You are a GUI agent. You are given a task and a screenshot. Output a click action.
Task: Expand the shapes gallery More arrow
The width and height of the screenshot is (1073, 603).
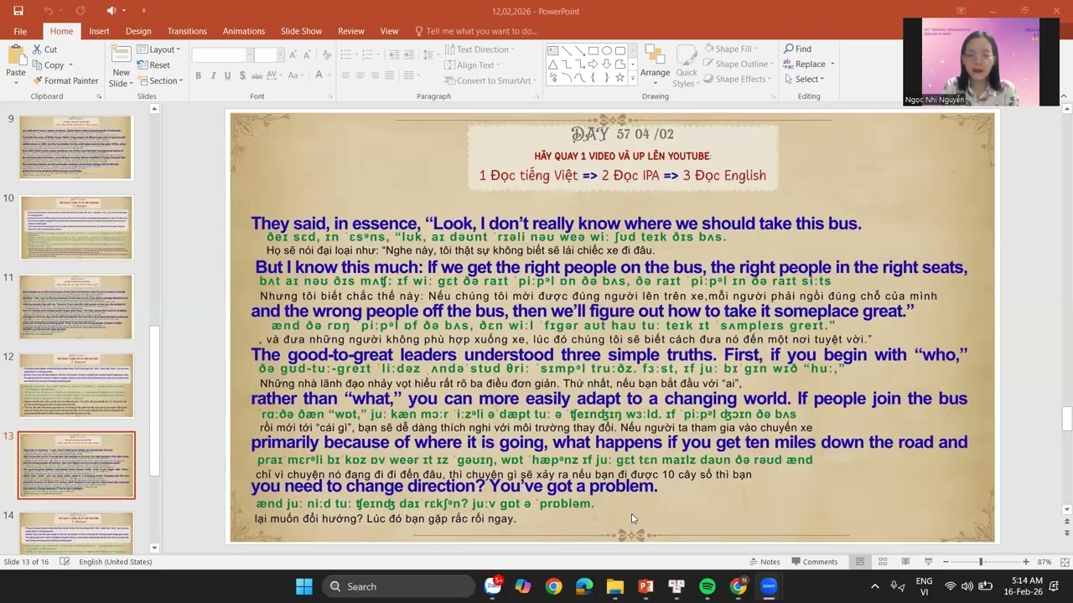click(633, 78)
